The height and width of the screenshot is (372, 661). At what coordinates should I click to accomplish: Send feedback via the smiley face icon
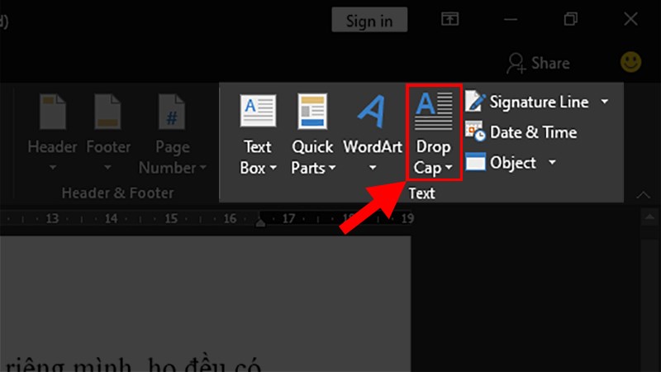631,62
